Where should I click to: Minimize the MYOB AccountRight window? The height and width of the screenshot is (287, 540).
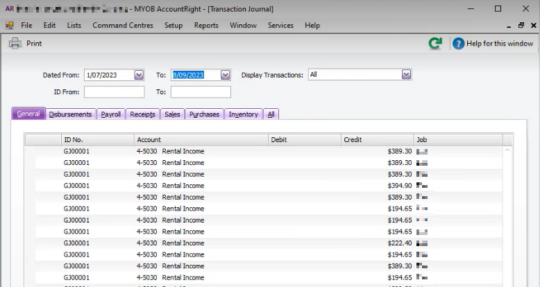coord(471,8)
